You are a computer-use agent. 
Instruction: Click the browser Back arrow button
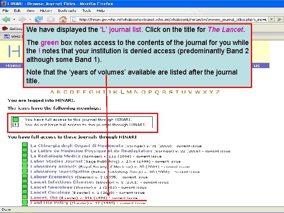click(x=6, y=19)
